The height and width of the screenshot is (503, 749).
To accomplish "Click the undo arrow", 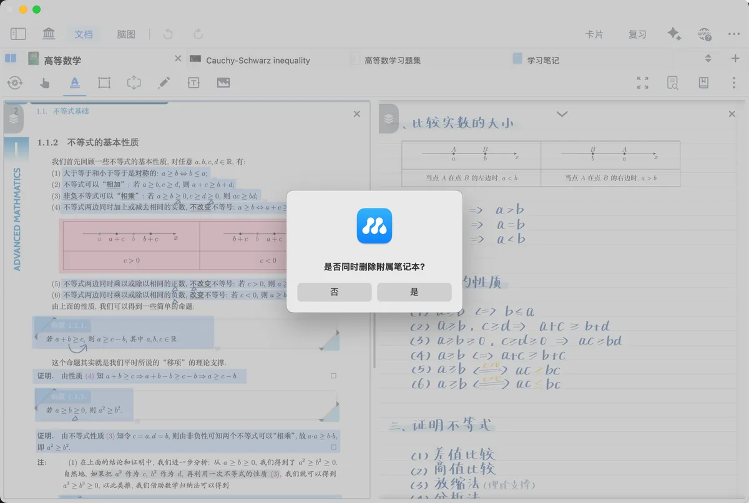I will (x=167, y=34).
